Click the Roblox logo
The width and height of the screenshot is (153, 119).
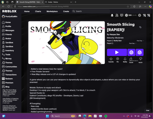pyautogui.click(x=9, y=11)
